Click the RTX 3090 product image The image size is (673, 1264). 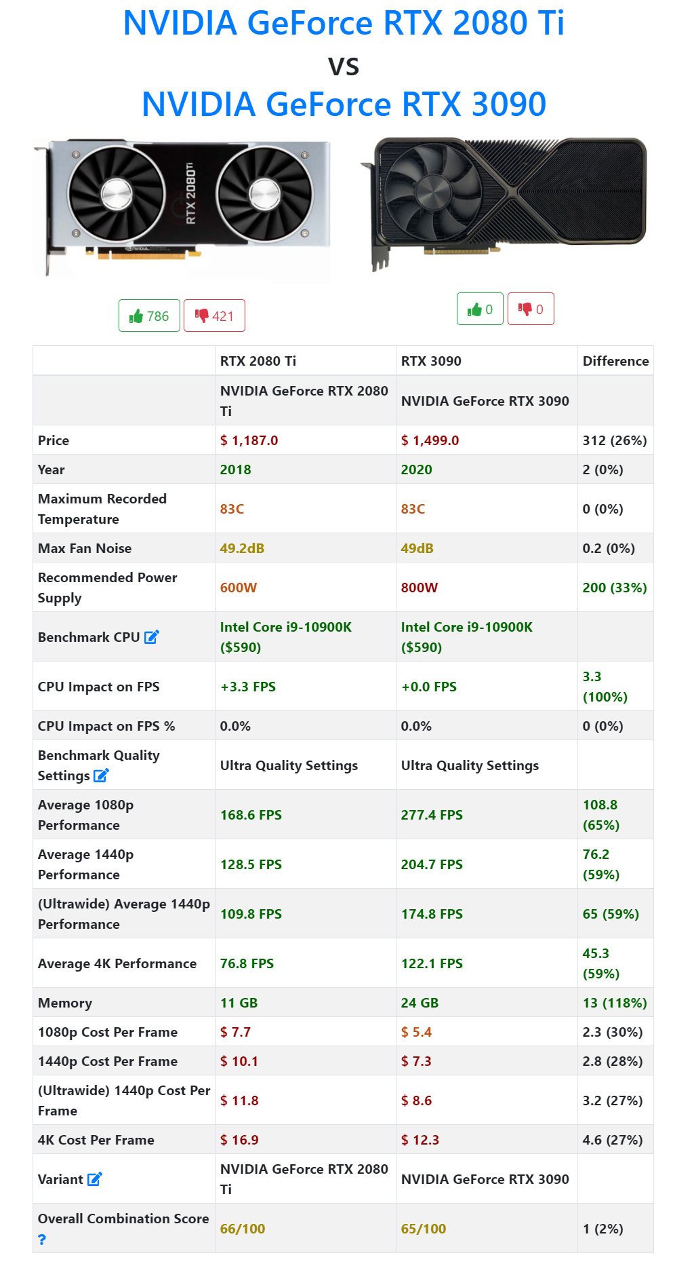504,202
